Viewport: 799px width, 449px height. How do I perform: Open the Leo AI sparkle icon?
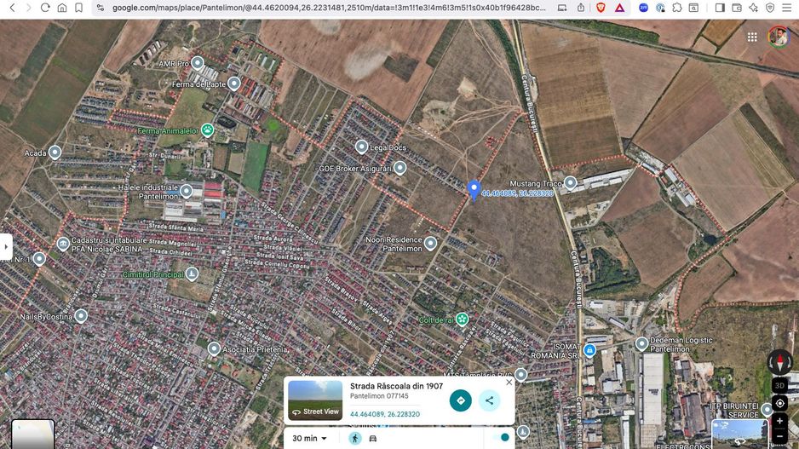click(753, 8)
